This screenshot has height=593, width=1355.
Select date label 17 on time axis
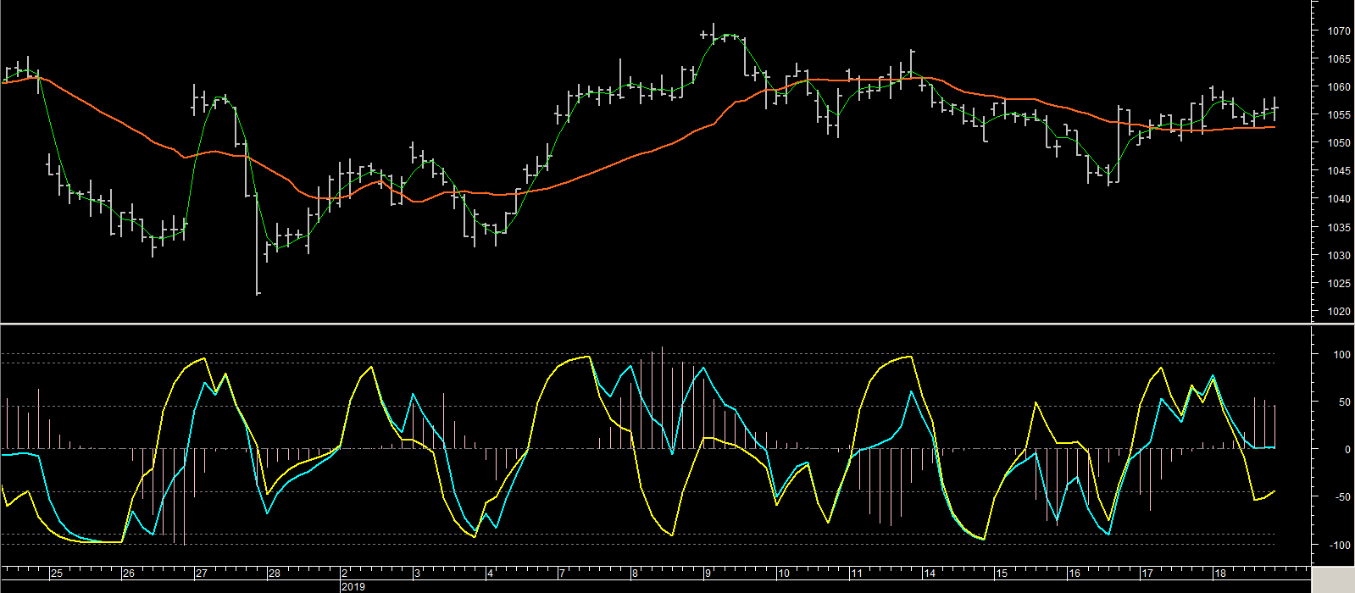click(x=1147, y=574)
